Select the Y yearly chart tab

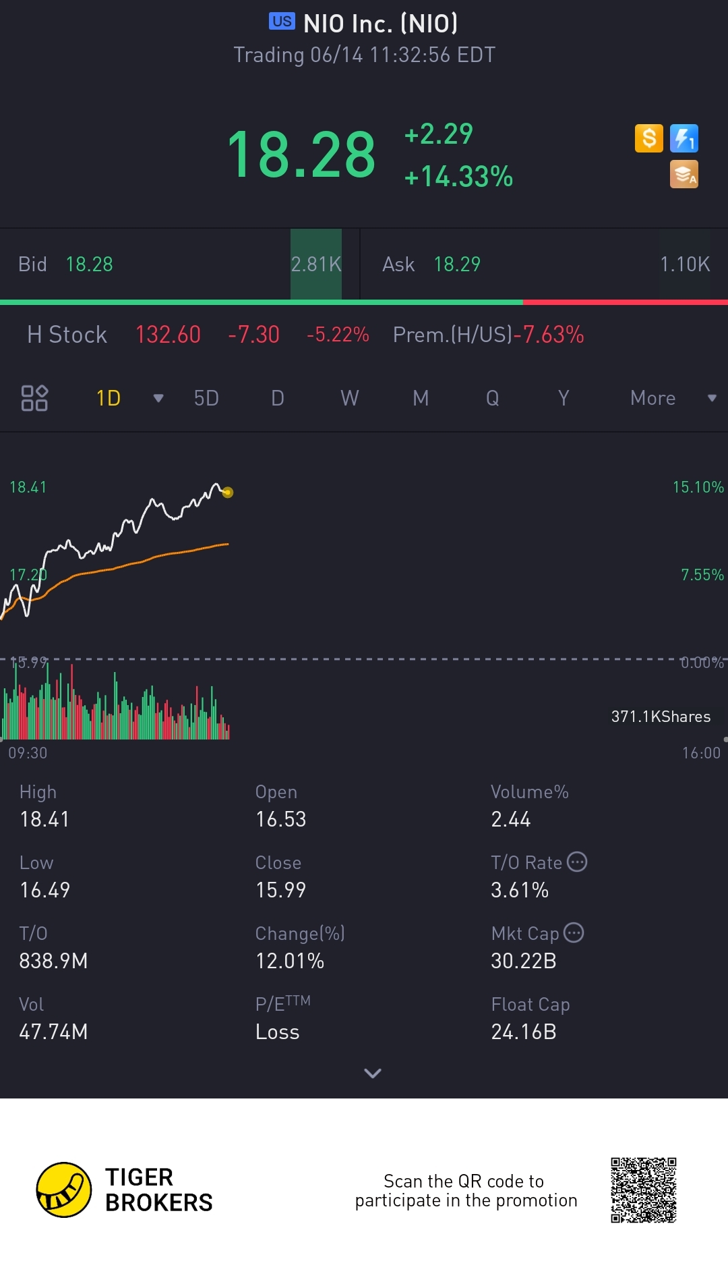click(x=564, y=398)
